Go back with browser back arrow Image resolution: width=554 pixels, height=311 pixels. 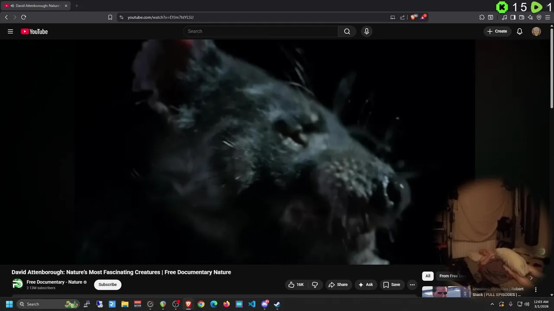pyautogui.click(x=6, y=17)
